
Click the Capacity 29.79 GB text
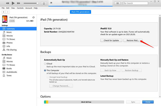pyautogui.click(x=52, y=28)
